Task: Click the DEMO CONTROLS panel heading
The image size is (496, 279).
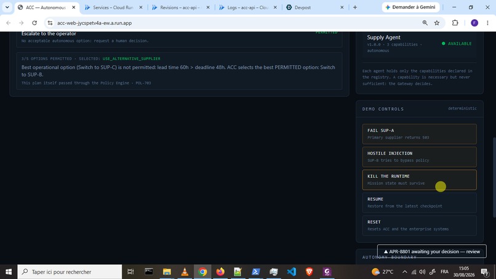Action: (x=383, y=109)
